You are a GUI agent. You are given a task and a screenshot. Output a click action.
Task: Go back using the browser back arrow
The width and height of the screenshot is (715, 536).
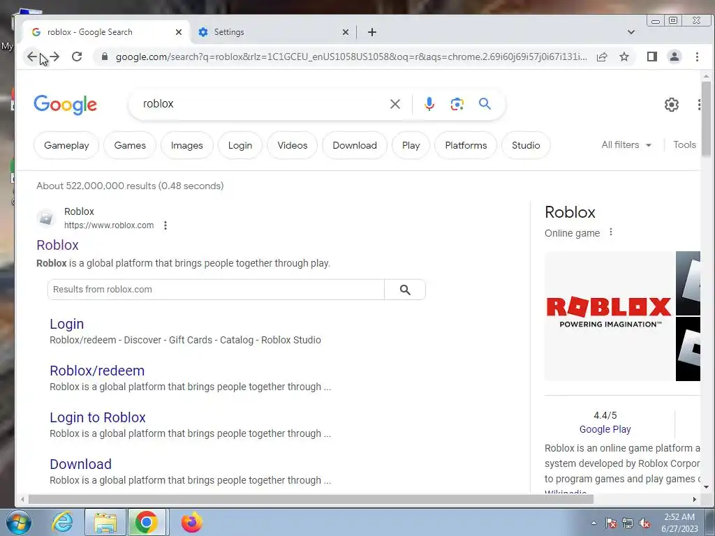(x=31, y=57)
